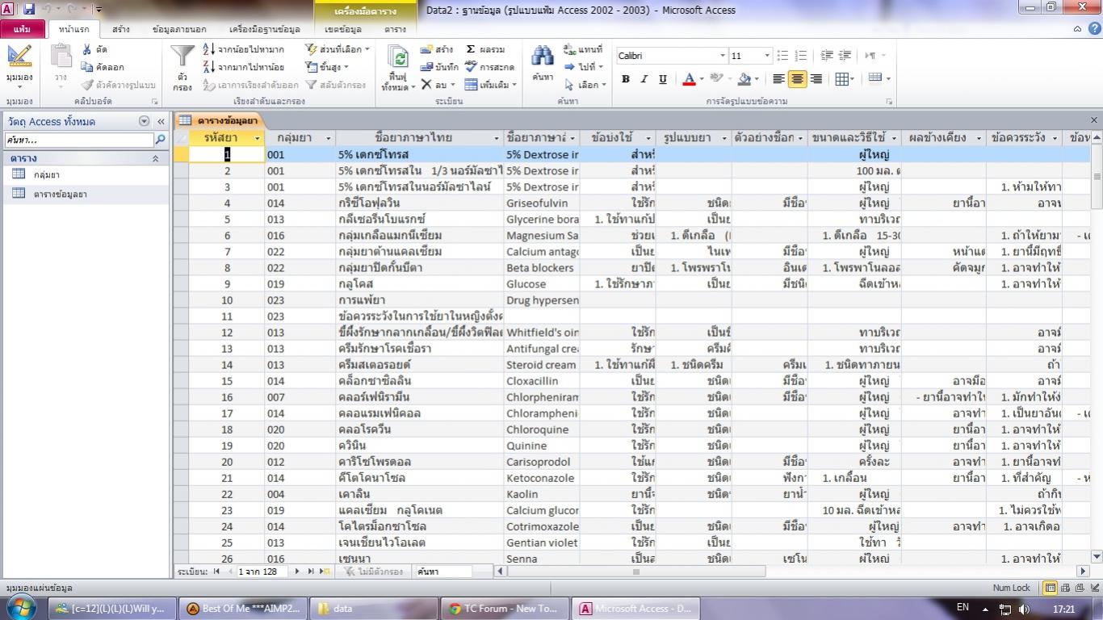1103x620 pixels.
Task: Open gridlines dropdown
Action: click(844, 79)
